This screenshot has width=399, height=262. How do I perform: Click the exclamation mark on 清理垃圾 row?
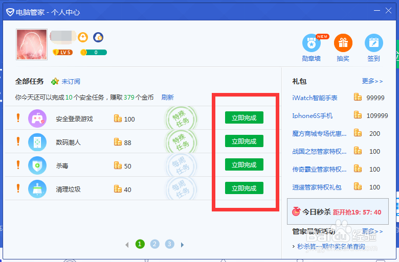(18, 188)
